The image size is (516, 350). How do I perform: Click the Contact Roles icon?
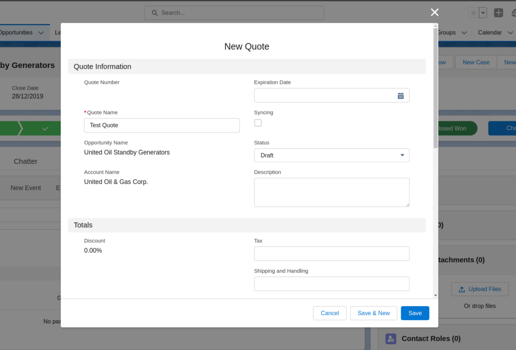391,339
